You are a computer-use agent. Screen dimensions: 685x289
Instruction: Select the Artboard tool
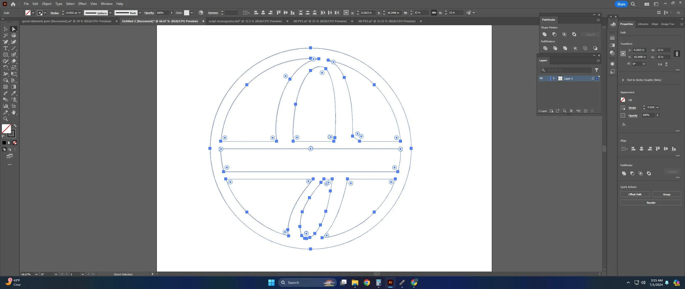14,106
